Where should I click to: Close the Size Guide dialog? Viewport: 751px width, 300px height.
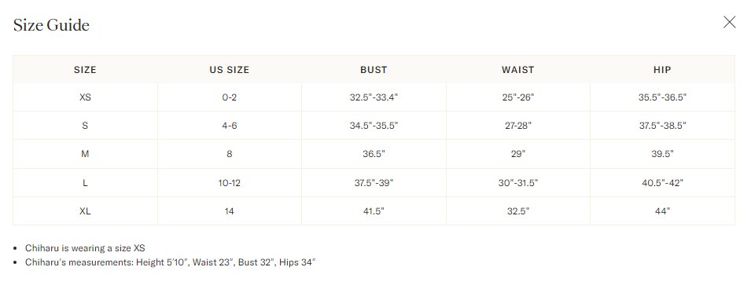729,22
